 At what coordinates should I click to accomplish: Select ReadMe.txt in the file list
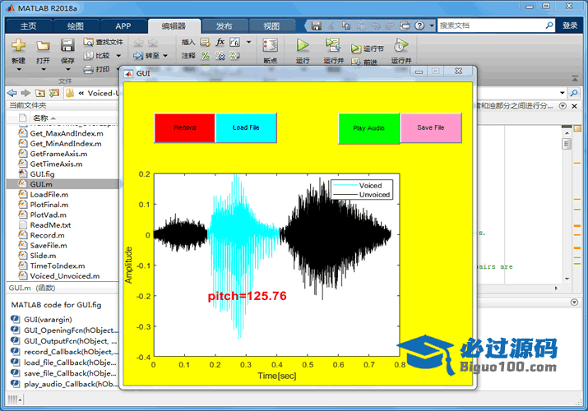pyautogui.click(x=63, y=224)
